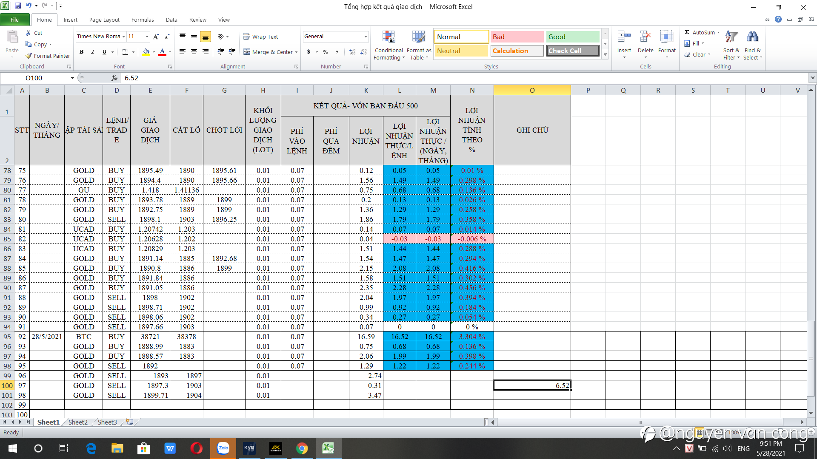The width and height of the screenshot is (817, 459).
Task: Click Increase Font Size icon
Action: 156,37
